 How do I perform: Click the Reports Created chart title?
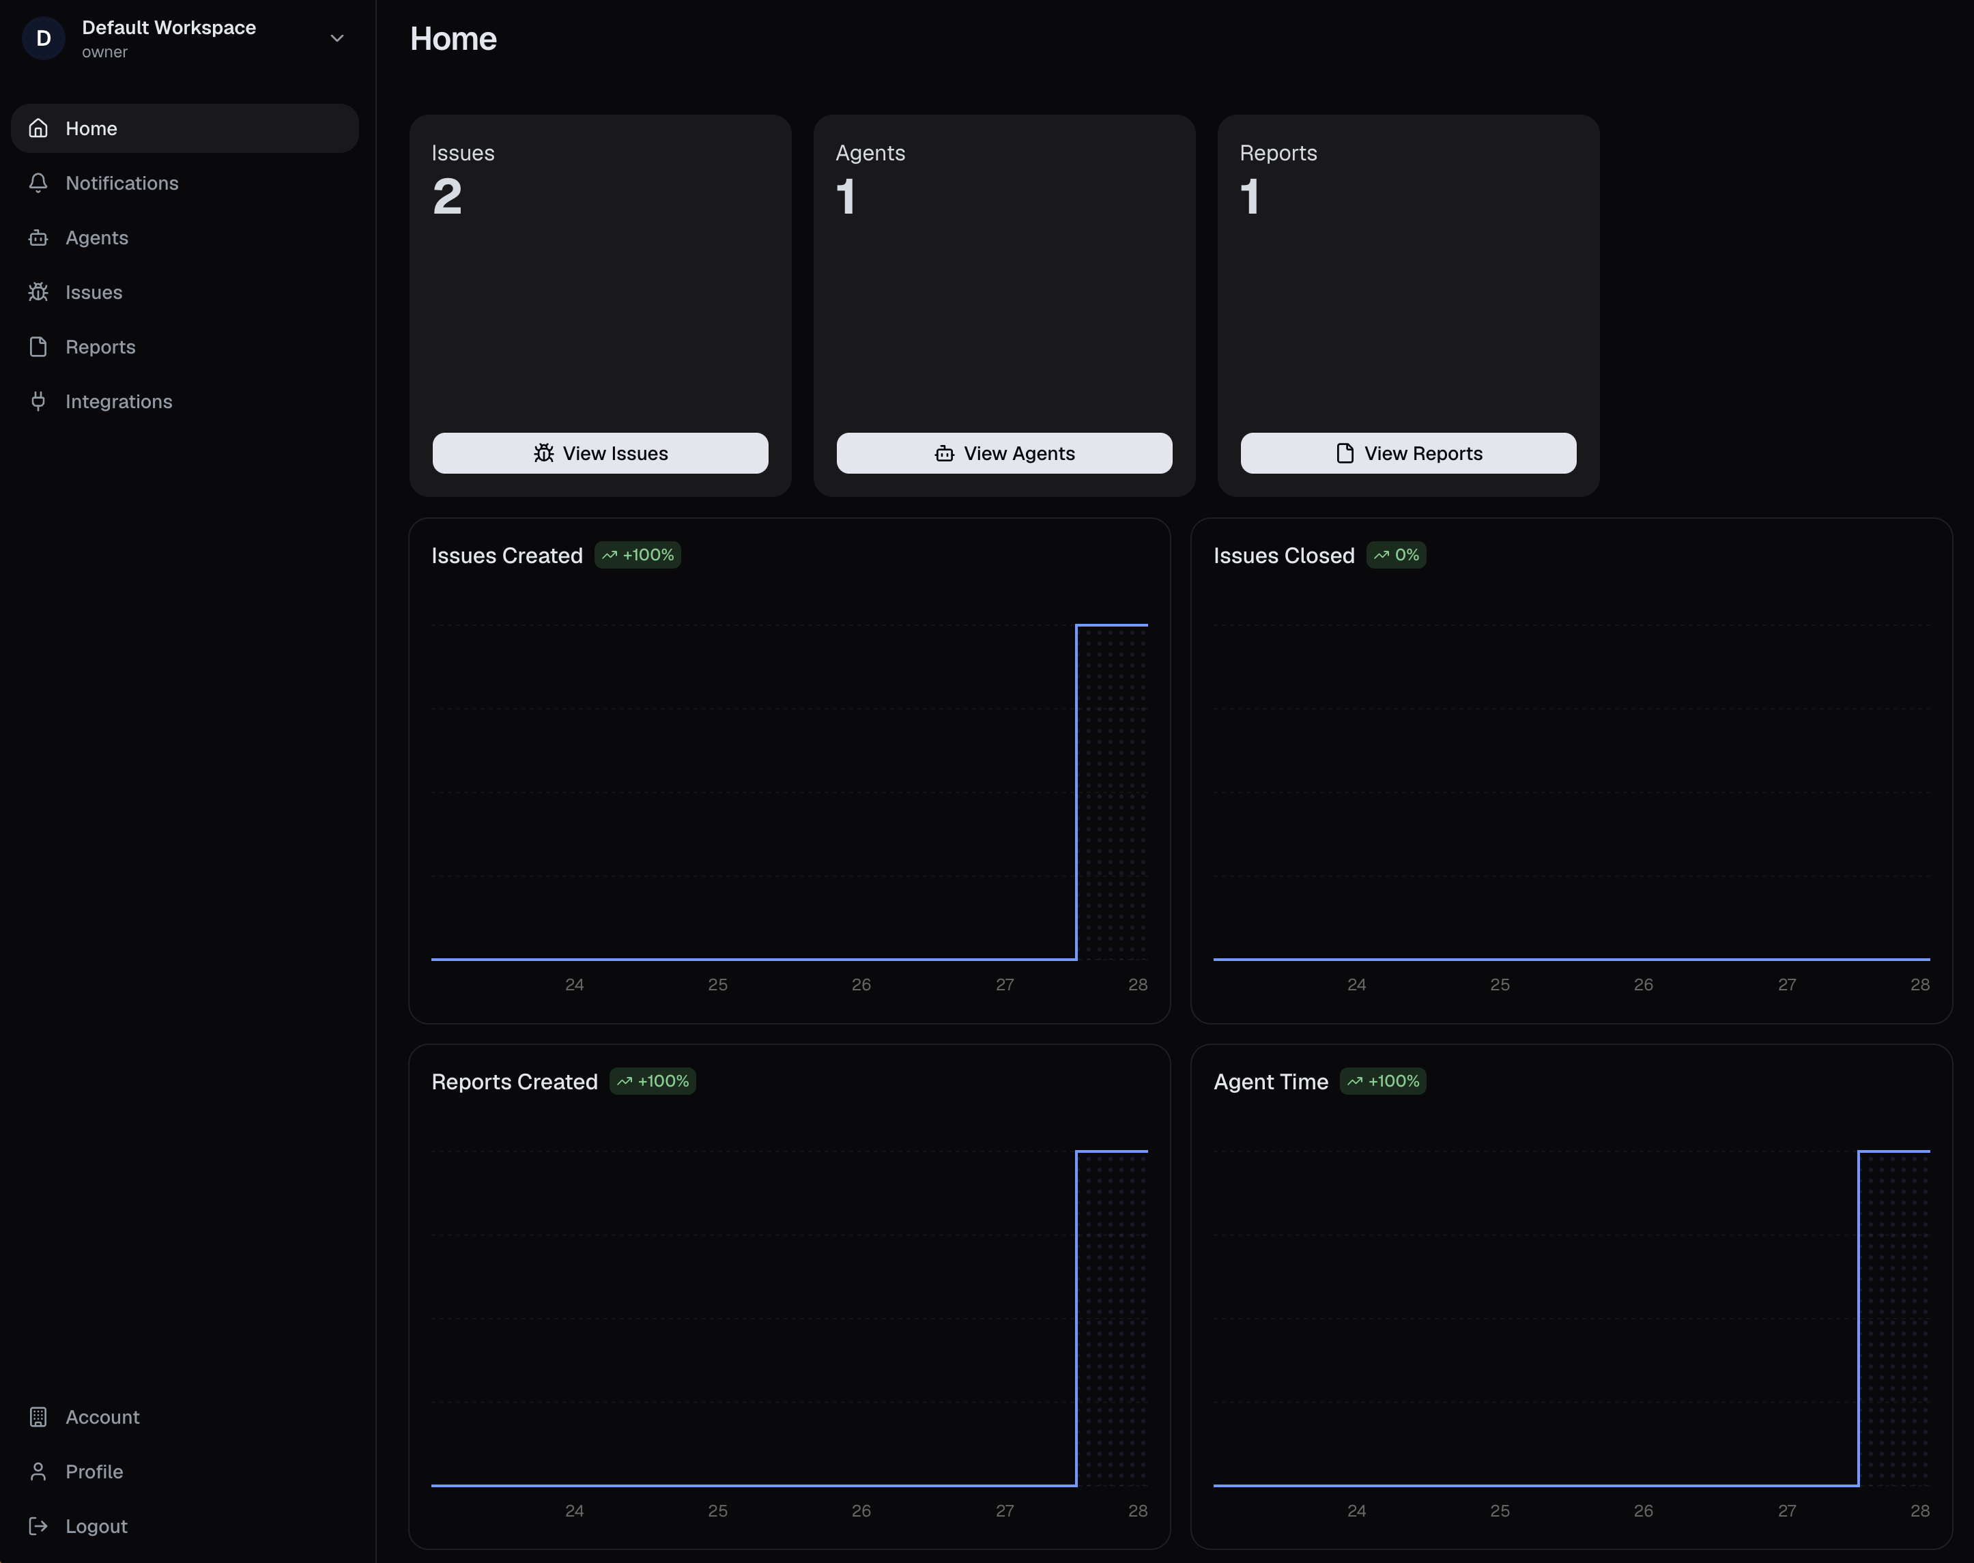[515, 1082]
